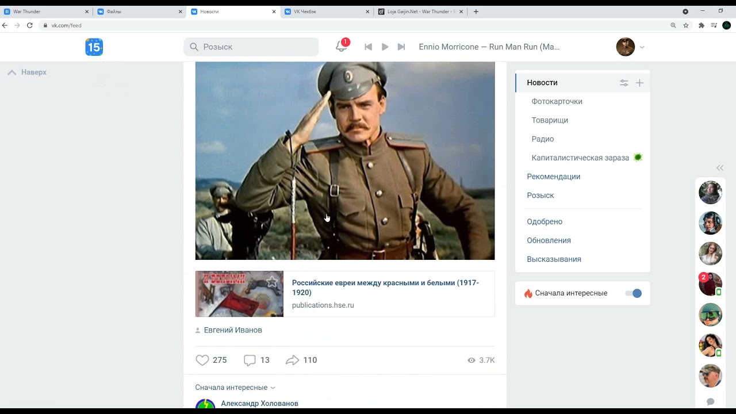Skip to previous music track
Viewport: 736px width, 414px height.
coord(369,47)
